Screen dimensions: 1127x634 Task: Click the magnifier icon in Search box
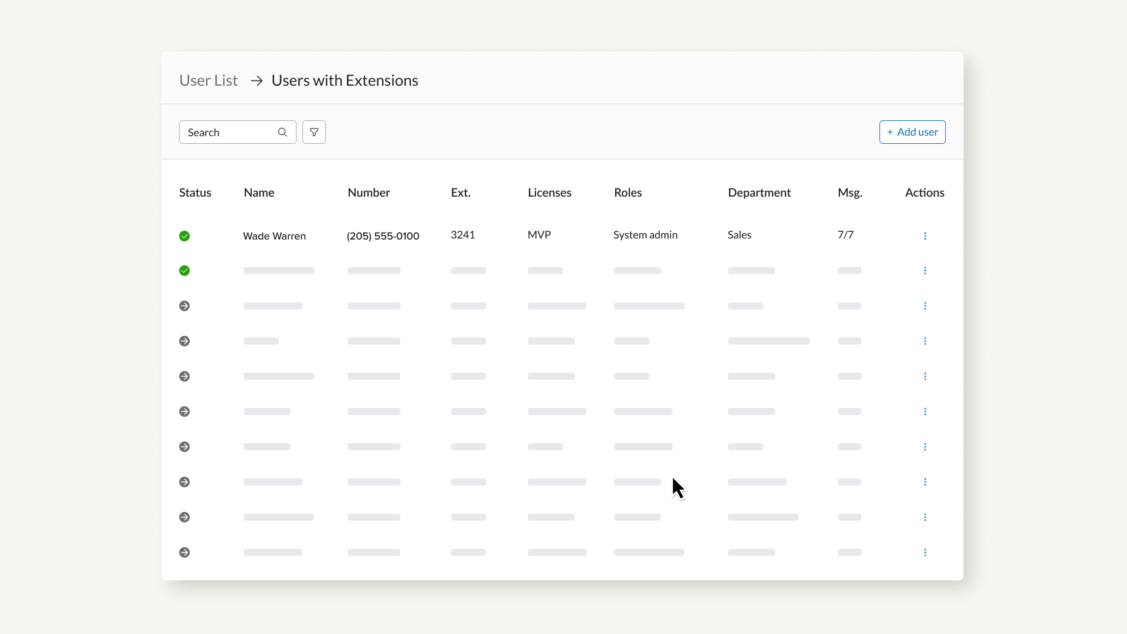tap(282, 132)
